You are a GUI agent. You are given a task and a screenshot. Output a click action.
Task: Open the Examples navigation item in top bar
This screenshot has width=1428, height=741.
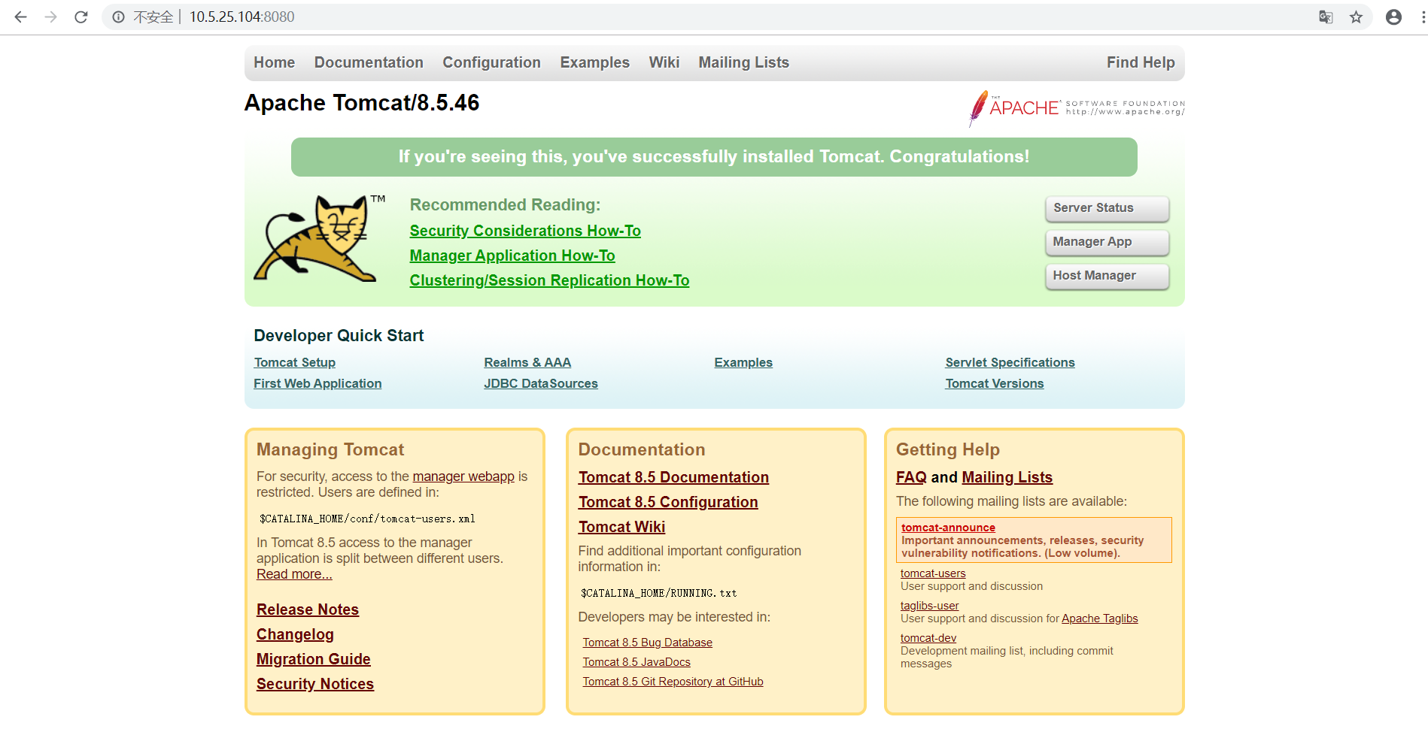click(594, 62)
